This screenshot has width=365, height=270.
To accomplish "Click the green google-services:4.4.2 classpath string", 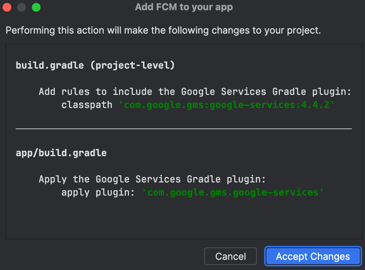I will (227, 105).
